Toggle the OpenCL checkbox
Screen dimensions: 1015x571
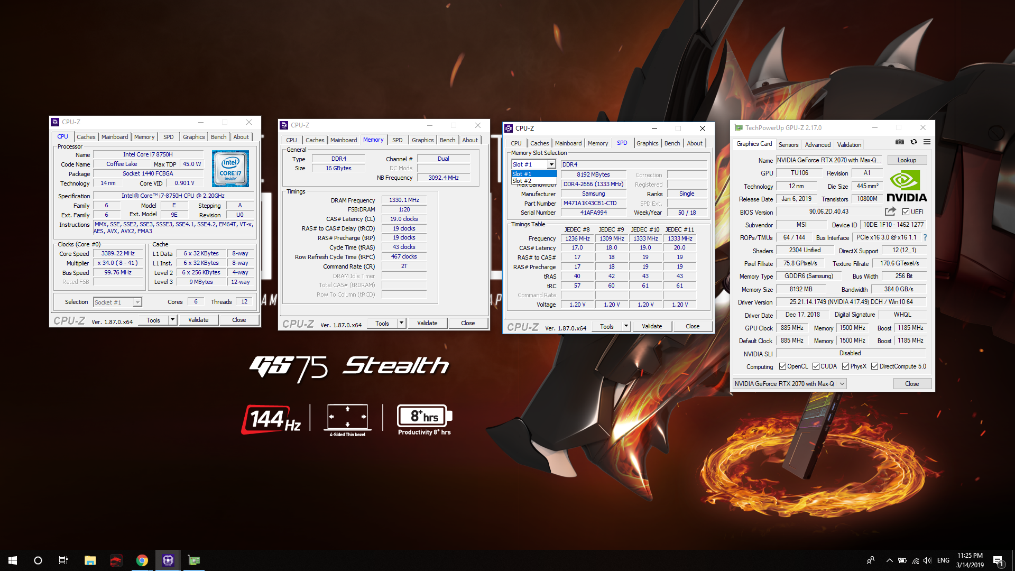[782, 366]
